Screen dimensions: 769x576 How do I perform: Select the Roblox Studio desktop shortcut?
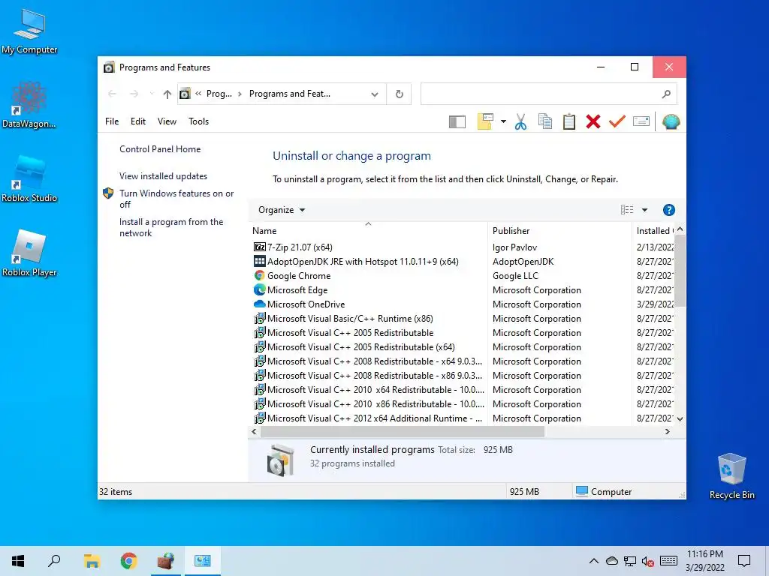coord(29,178)
